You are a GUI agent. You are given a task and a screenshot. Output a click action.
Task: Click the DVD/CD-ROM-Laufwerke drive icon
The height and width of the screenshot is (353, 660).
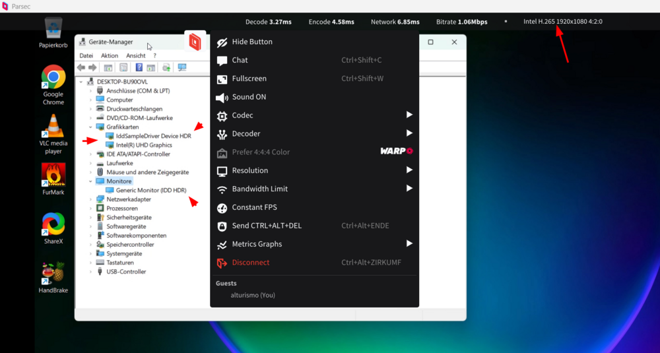point(100,118)
